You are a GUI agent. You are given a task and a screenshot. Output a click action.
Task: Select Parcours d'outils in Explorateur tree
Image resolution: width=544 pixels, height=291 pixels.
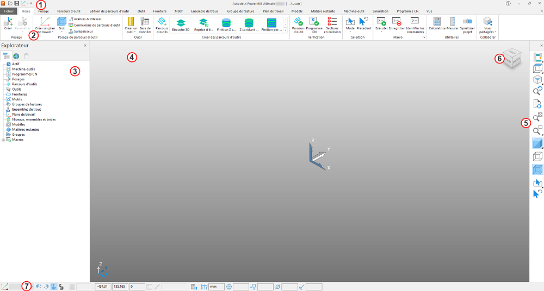(24, 84)
